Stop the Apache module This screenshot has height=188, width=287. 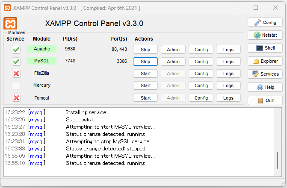pos(145,50)
